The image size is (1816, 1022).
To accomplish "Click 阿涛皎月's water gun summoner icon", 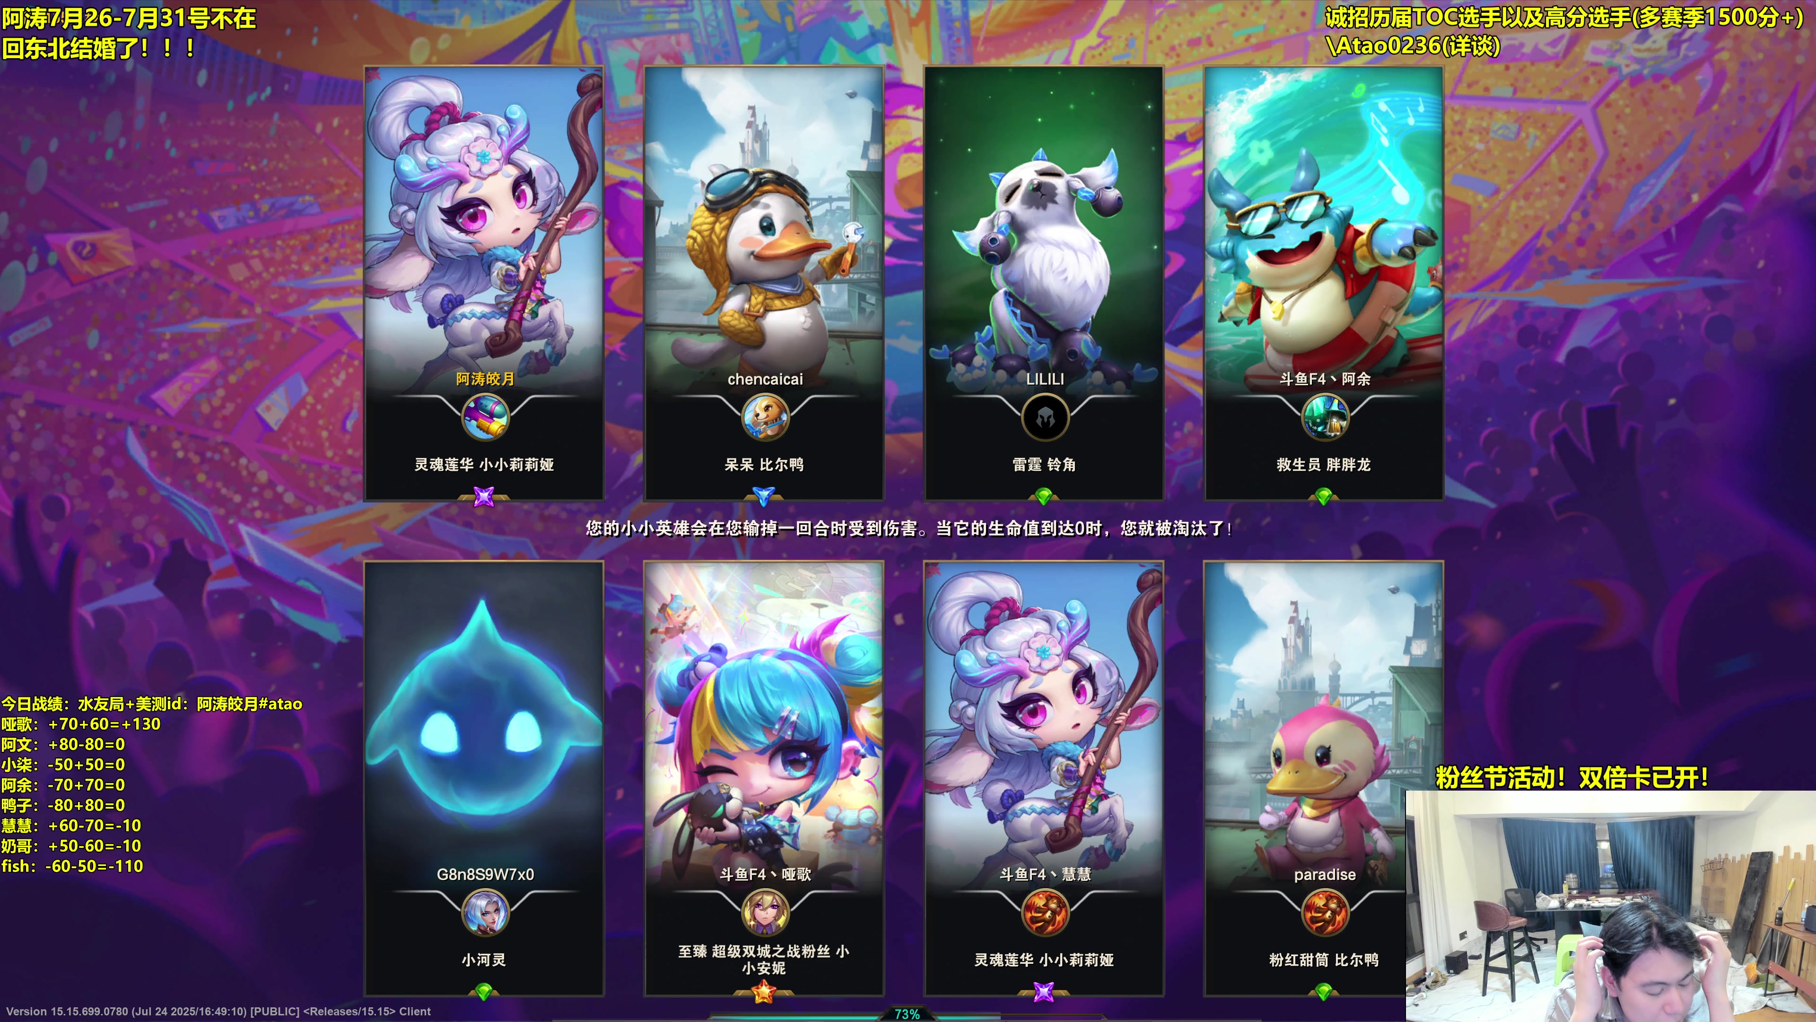I will click(x=484, y=417).
